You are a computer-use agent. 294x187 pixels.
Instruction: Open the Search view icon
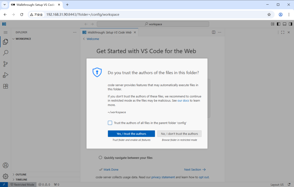coord(5,53)
